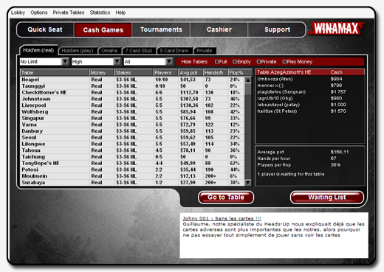Open the Private Tables menu

click(69, 13)
